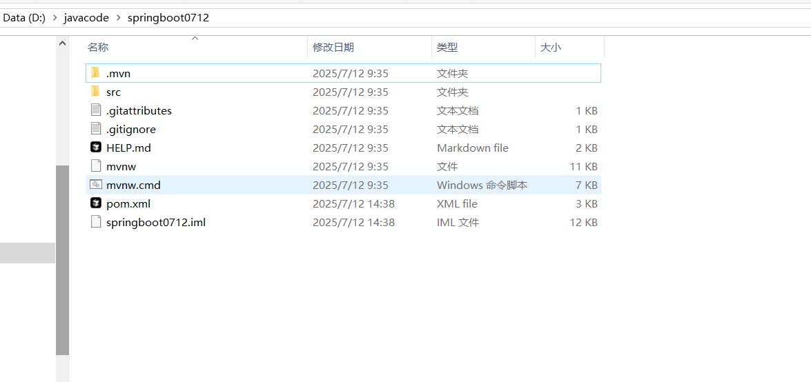Viewport: 811px width, 382px height.
Task: Sort by 类型 column header
Action: [x=447, y=48]
